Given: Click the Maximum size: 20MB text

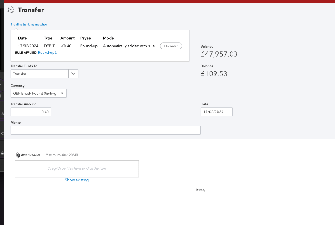Looking at the screenshot, I should 62,155.
